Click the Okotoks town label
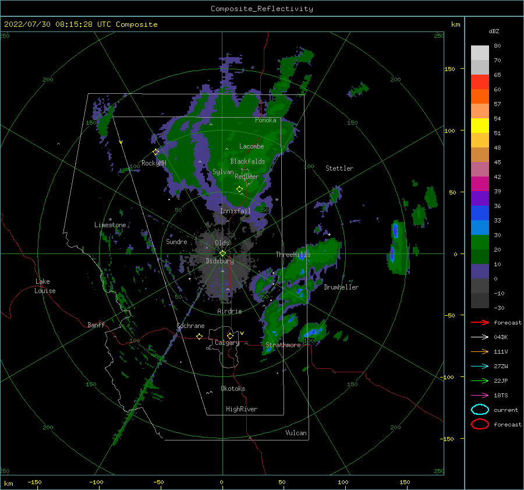The width and height of the screenshot is (524, 490). tap(233, 388)
